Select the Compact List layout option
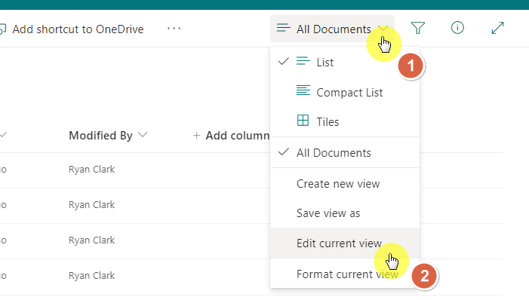The image size is (529, 300). pyautogui.click(x=345, y=93)
